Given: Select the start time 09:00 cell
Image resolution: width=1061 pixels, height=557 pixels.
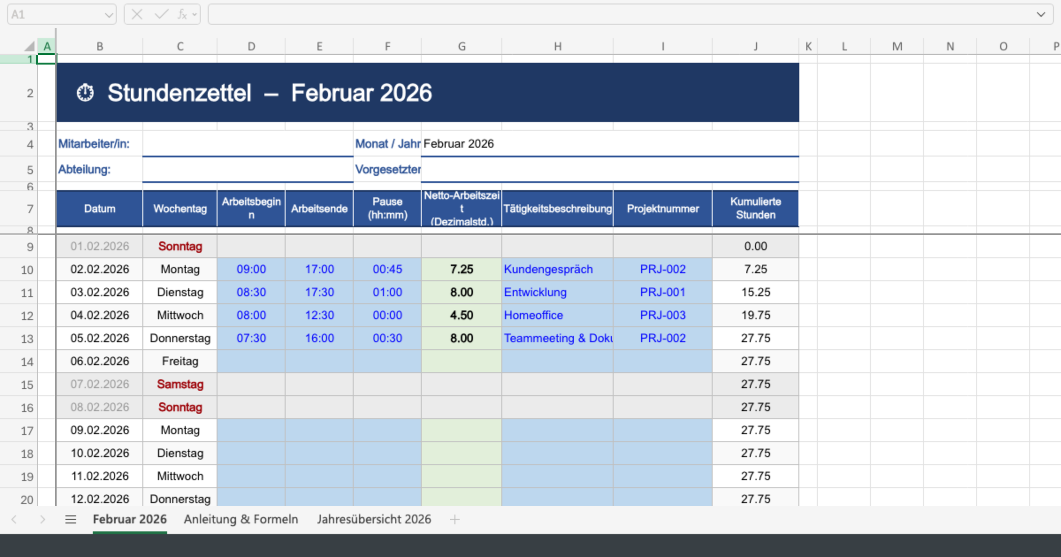Looking at the screenshot, I should 251,269.
